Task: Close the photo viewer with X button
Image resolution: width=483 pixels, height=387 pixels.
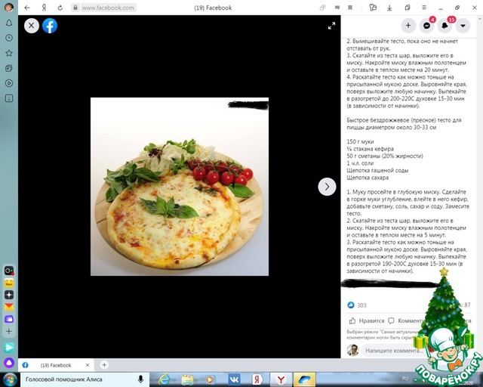Action: click(31, 26)
